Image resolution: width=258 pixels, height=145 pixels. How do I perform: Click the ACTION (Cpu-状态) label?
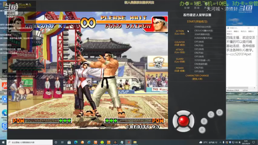coord(180,33)
